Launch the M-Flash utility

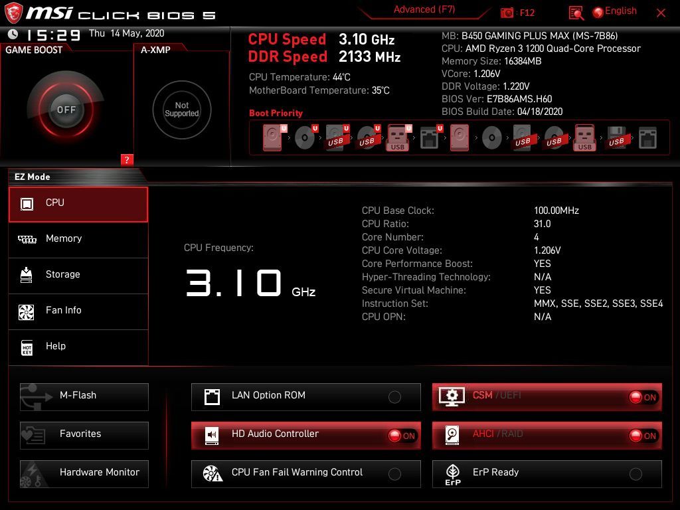[x=84, y=397]
